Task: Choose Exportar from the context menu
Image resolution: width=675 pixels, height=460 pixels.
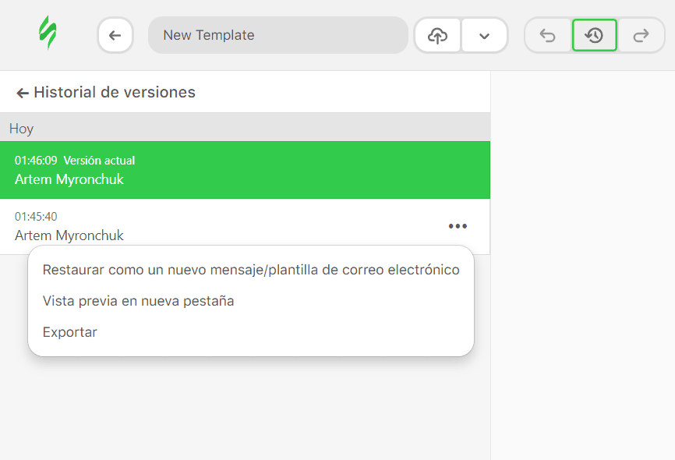Action: 69,331
